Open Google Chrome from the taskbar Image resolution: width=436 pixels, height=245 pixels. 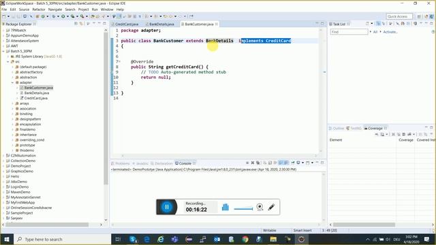pyautogui.click(x=245, y=239)
